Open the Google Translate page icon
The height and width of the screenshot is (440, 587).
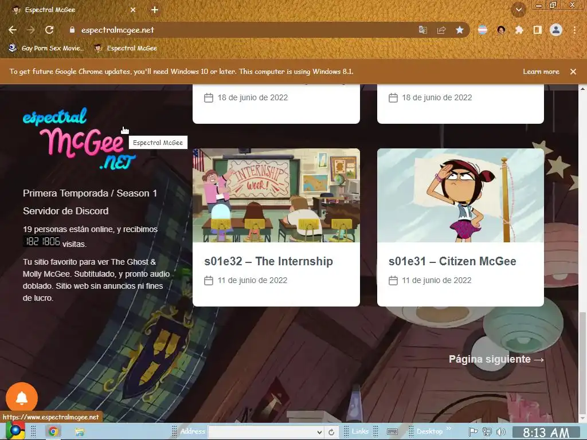(x=422, y=30)
